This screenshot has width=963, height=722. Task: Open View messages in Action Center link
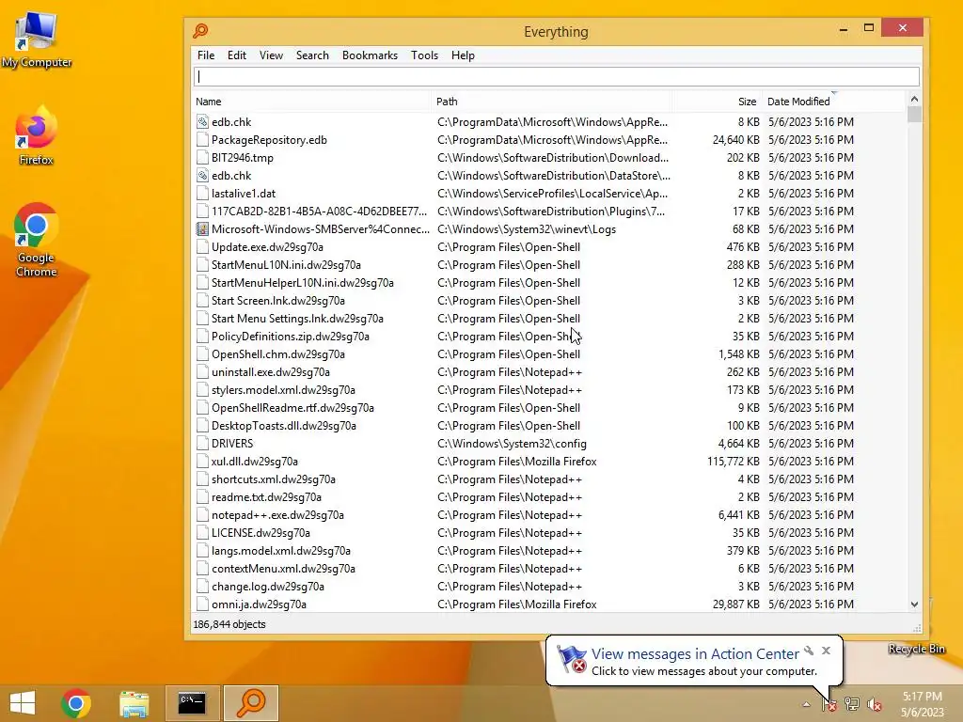point(695,654)
